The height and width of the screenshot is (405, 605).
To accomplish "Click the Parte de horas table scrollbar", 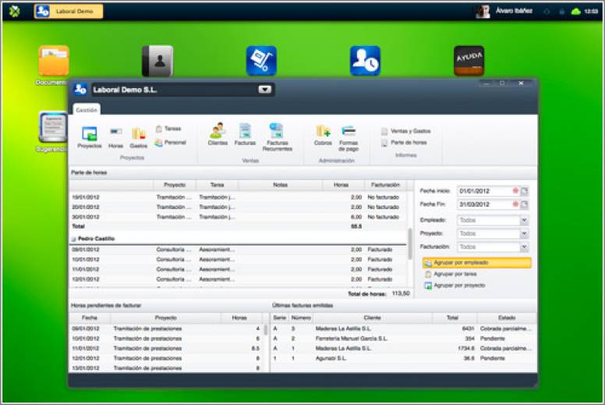I will pos(410,243).
